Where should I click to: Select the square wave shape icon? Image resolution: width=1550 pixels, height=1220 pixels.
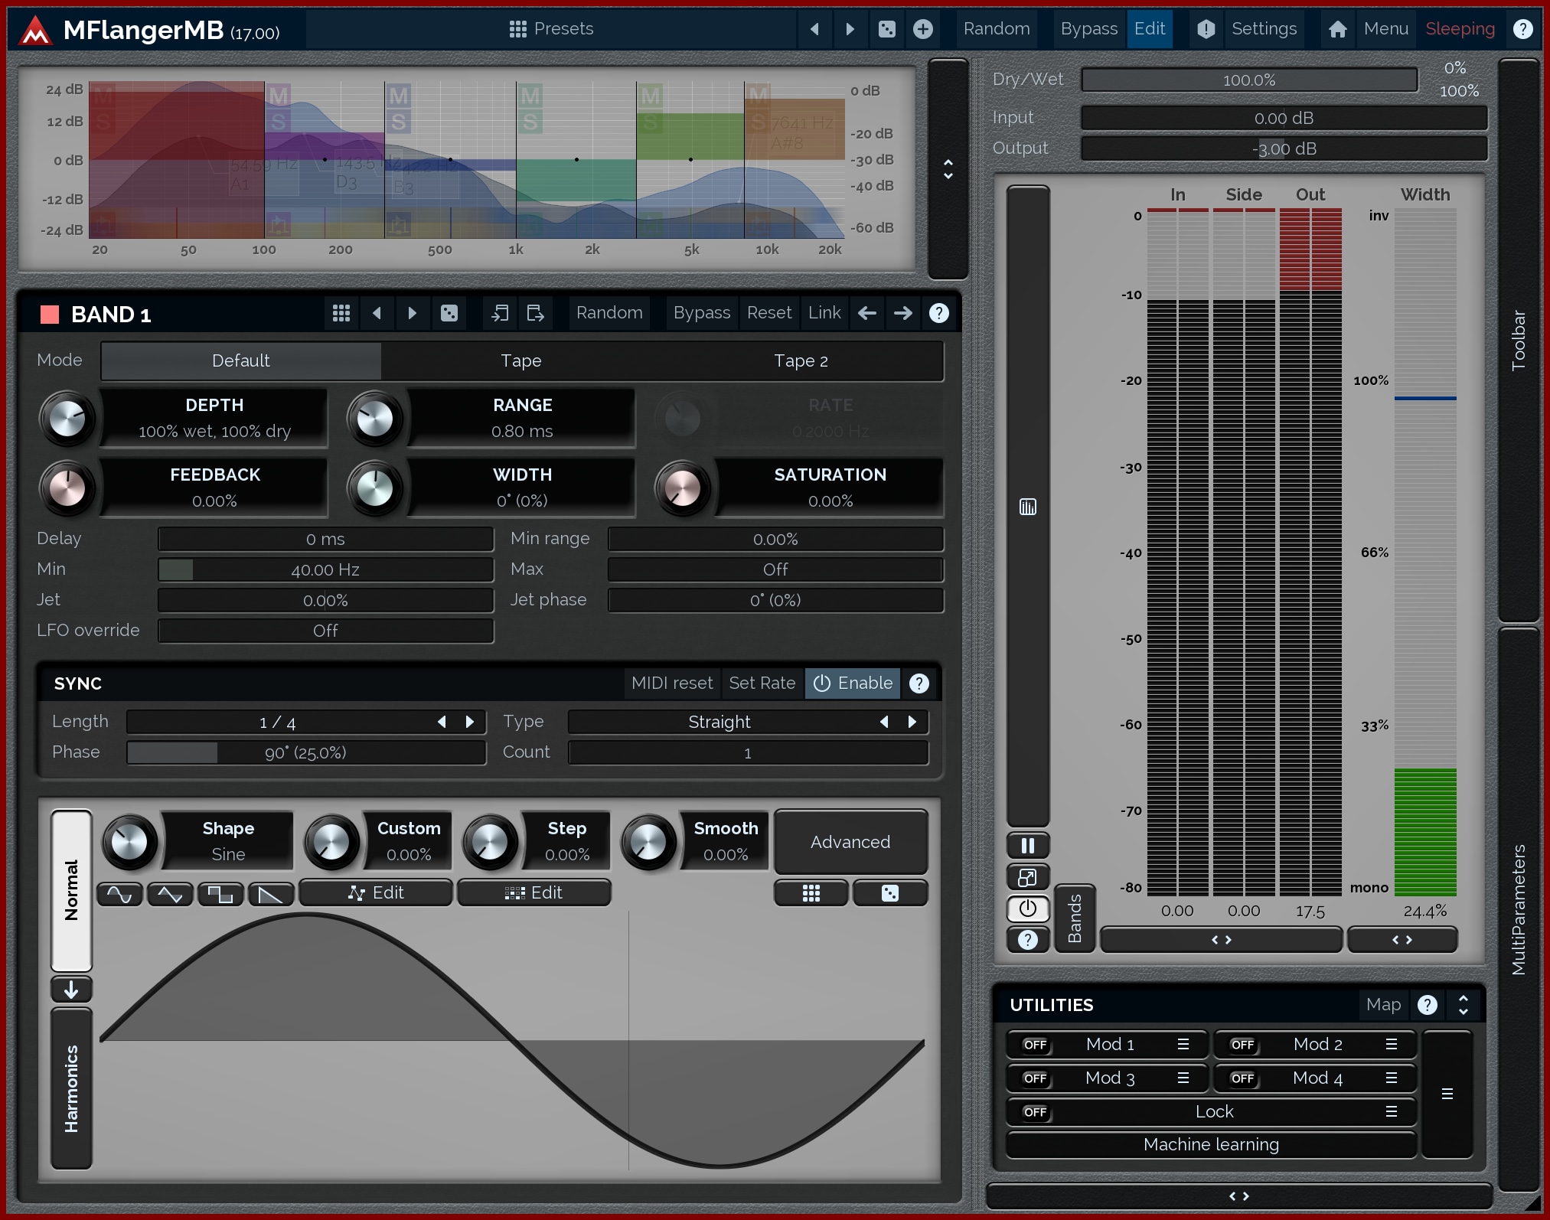[220, 894]
